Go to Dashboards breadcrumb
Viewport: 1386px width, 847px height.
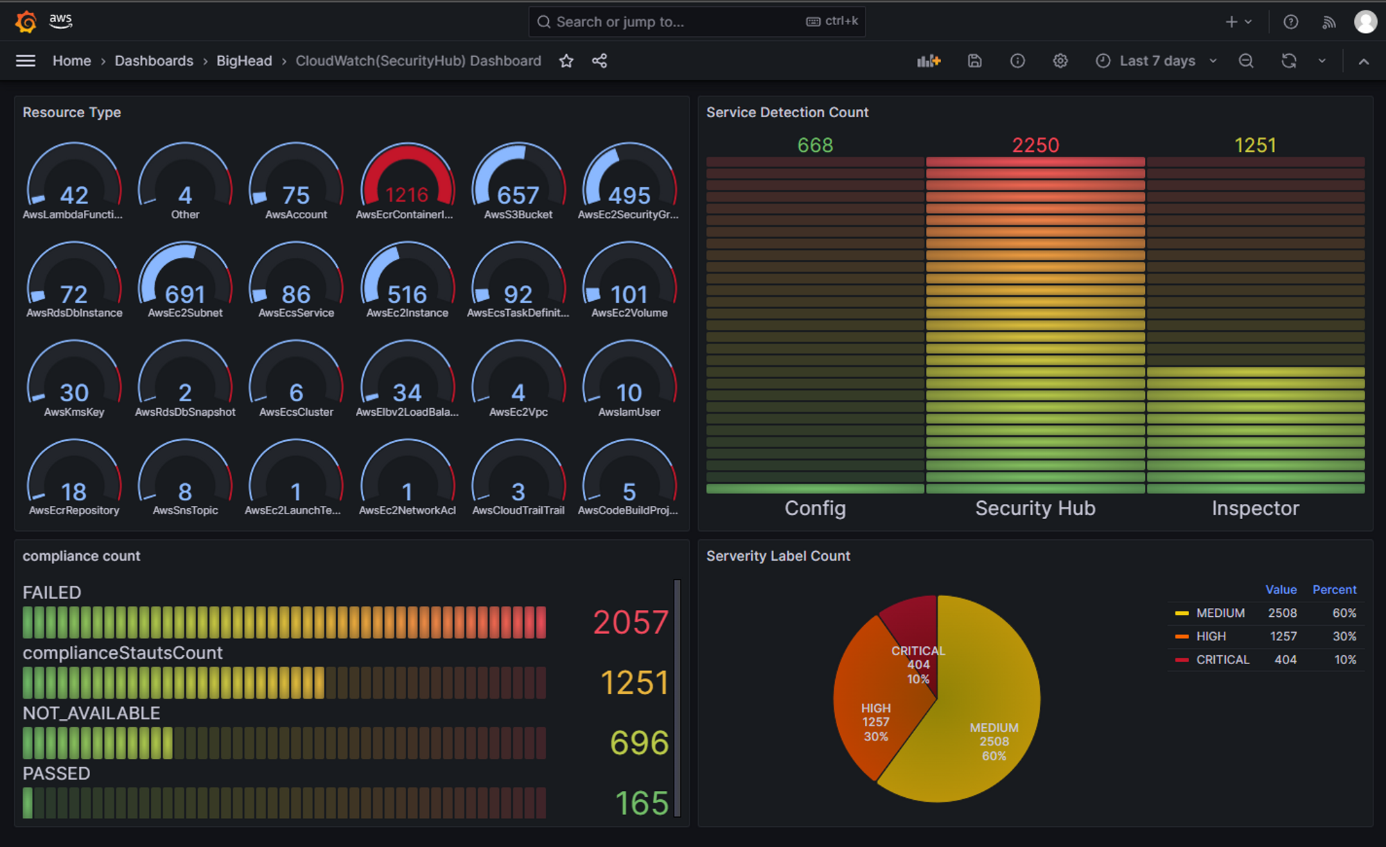[154, 61]
